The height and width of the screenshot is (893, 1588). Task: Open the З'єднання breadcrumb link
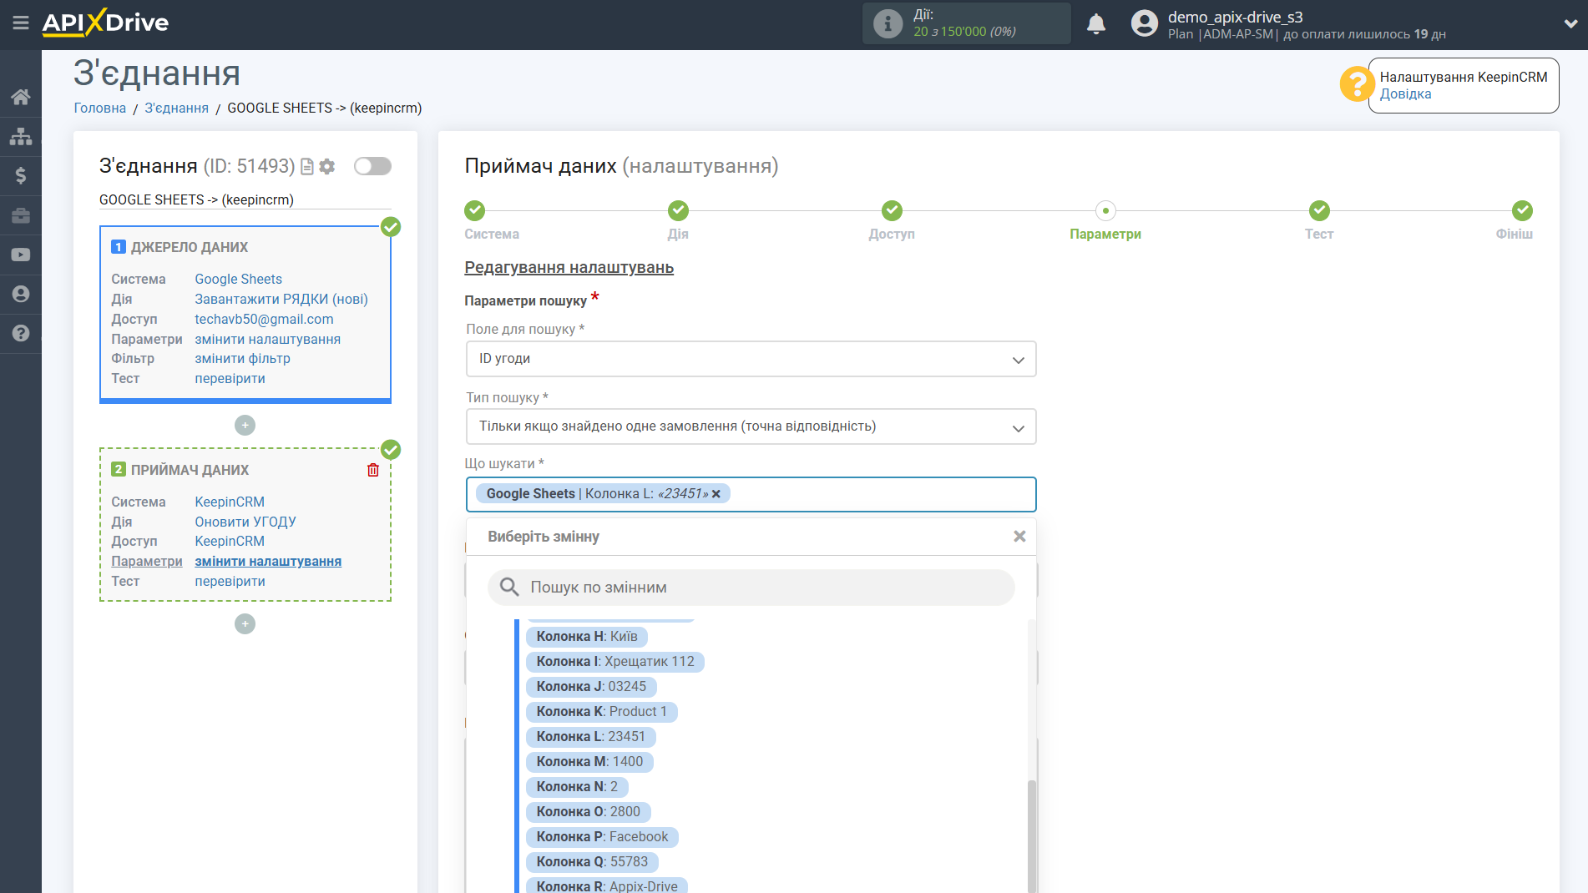(177, 108)
